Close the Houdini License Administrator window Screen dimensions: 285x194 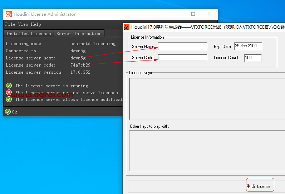[210, 14]
